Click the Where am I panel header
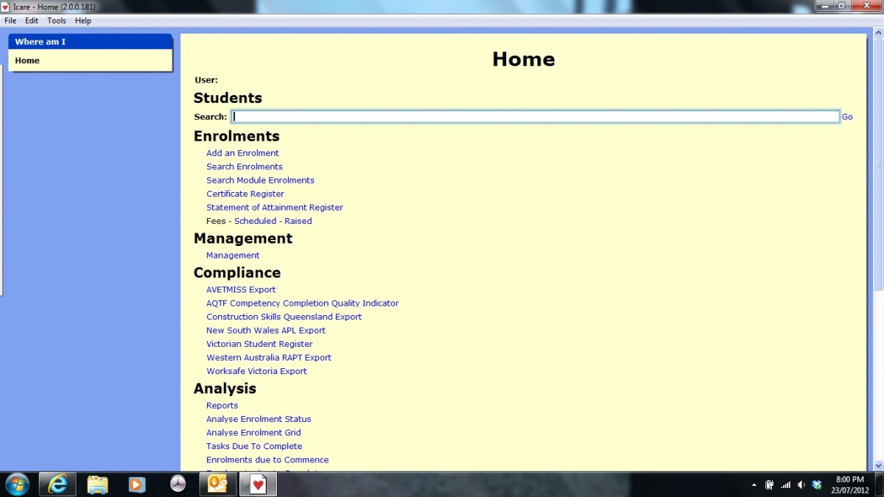The height and width of the screenshot is (497, 884). point(91,42)
